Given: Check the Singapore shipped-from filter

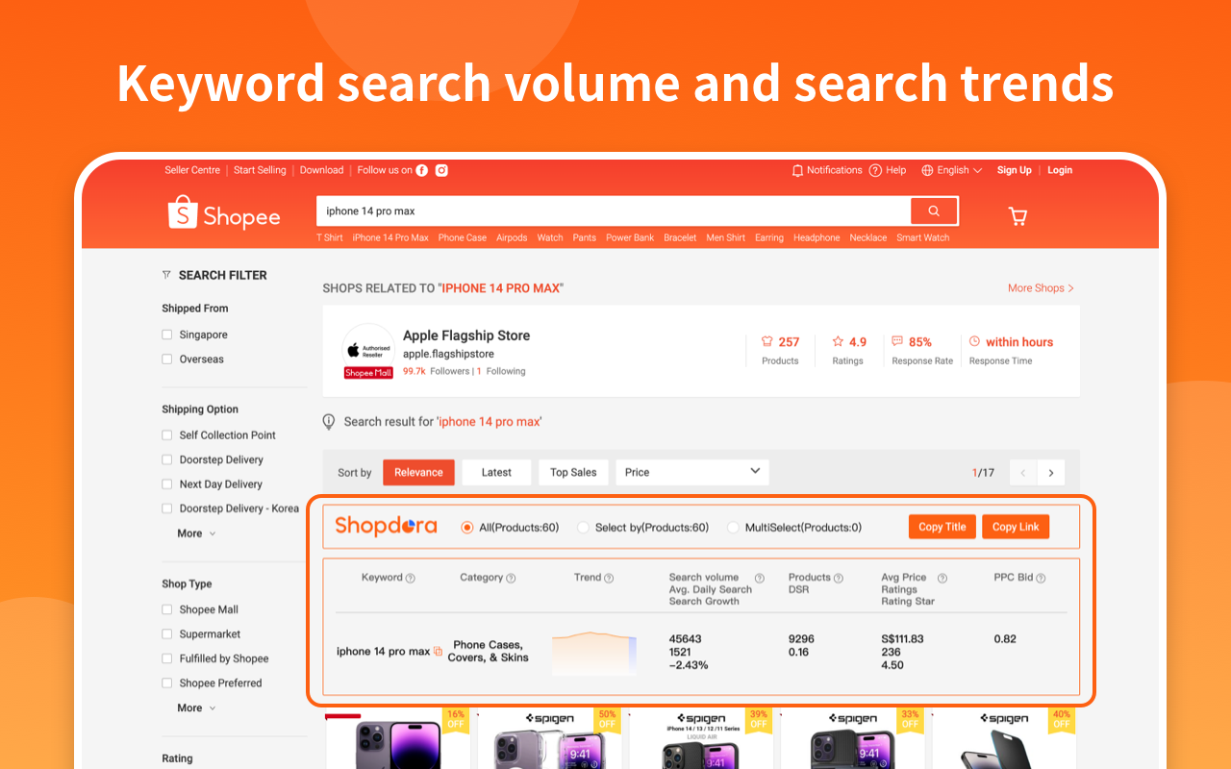Looking at the screenshot, I should pos(165,335).
